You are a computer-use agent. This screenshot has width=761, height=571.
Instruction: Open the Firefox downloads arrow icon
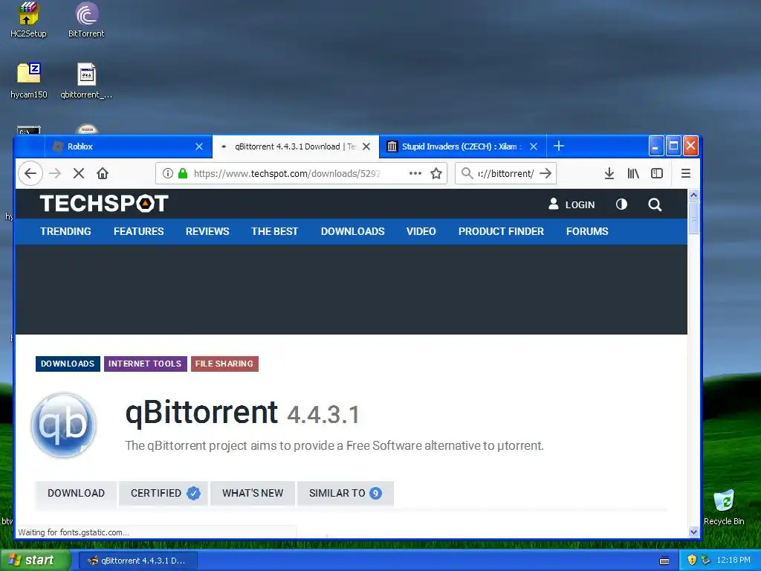pyautogui.click(x=609, y=173)
